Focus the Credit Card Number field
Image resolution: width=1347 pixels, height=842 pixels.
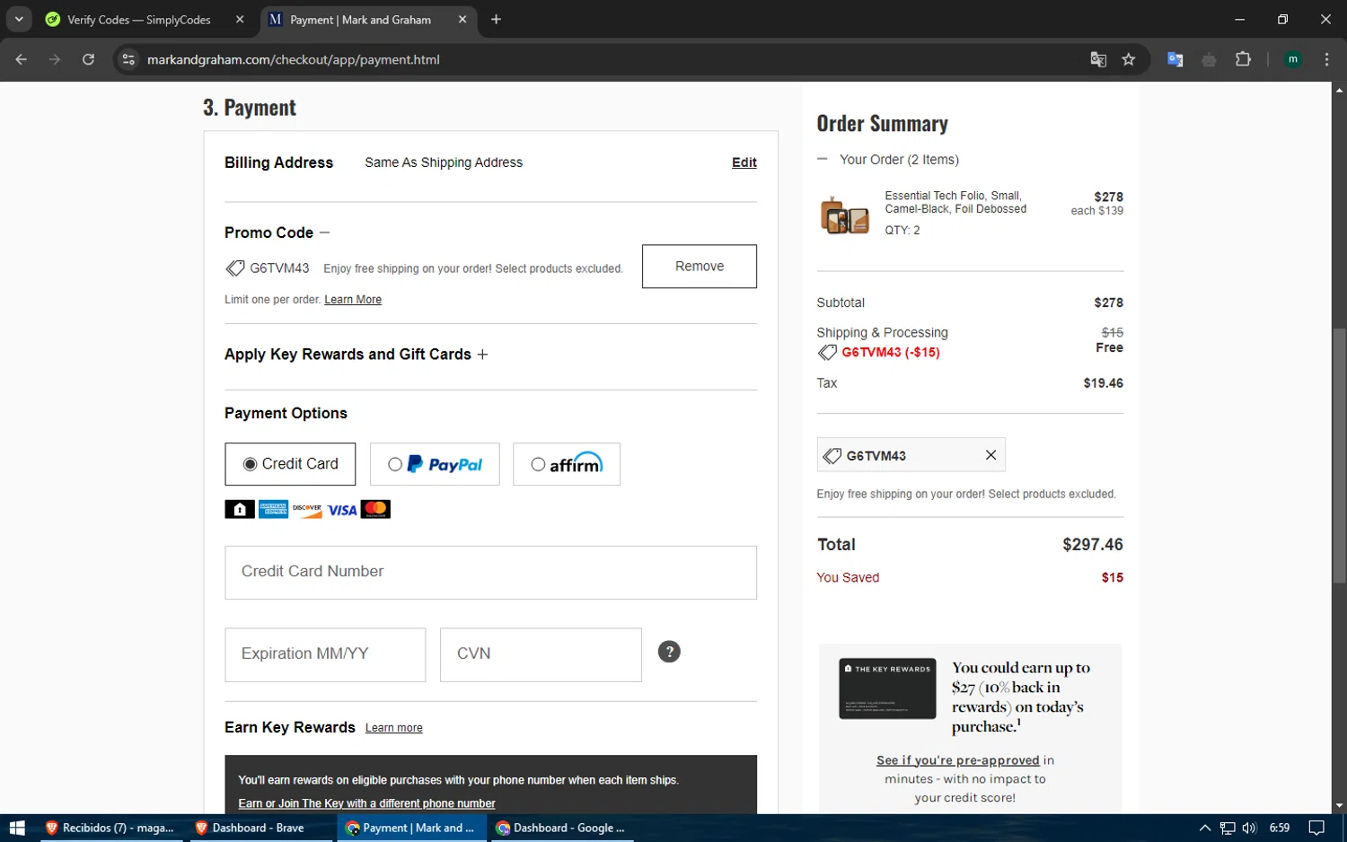pyautogui.click(x=490, y=573)
